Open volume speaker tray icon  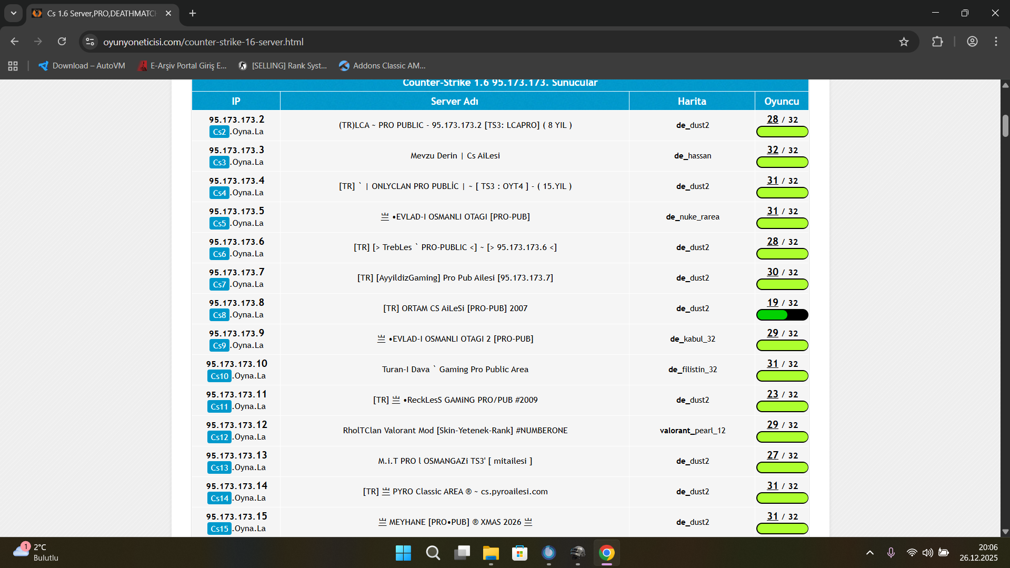click(927, 553)
